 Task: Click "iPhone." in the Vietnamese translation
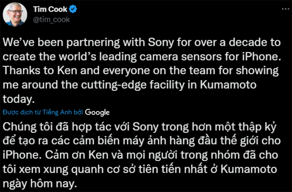23,154
